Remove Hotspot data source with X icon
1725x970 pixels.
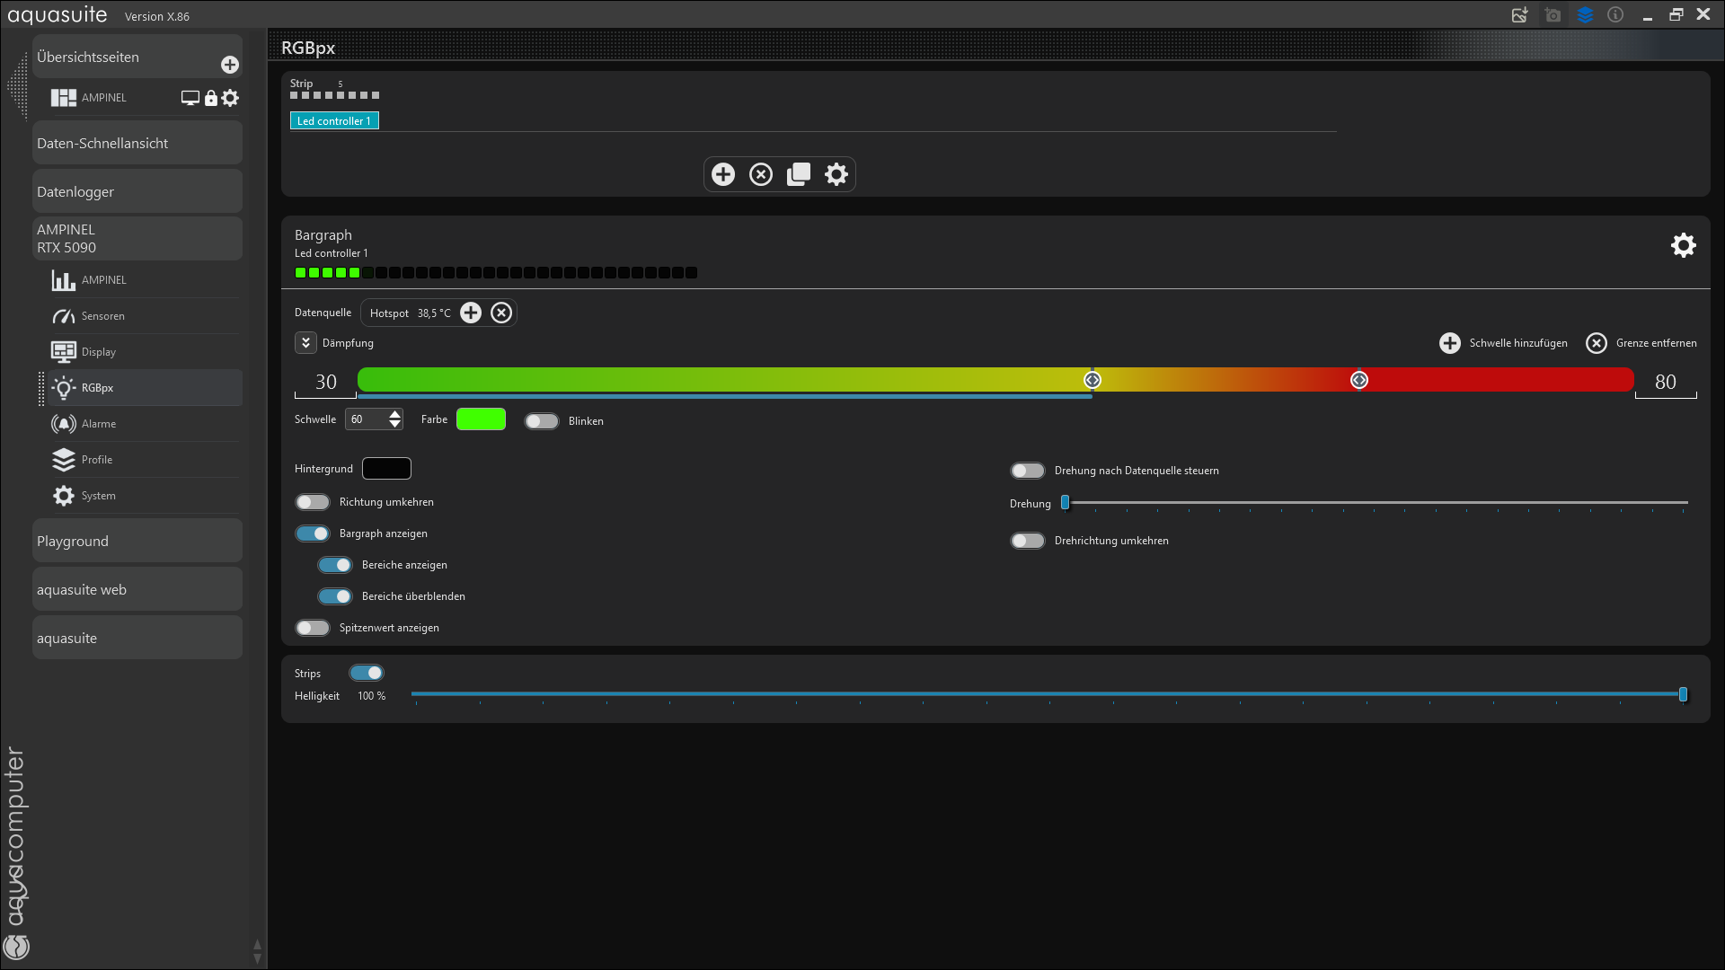pos(501,313)
